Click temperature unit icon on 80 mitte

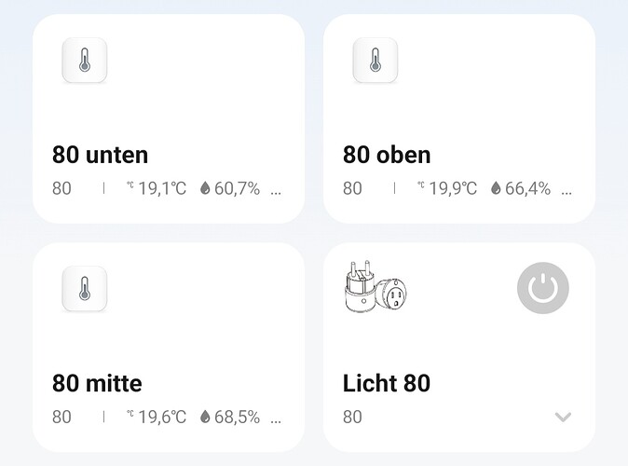130,416
